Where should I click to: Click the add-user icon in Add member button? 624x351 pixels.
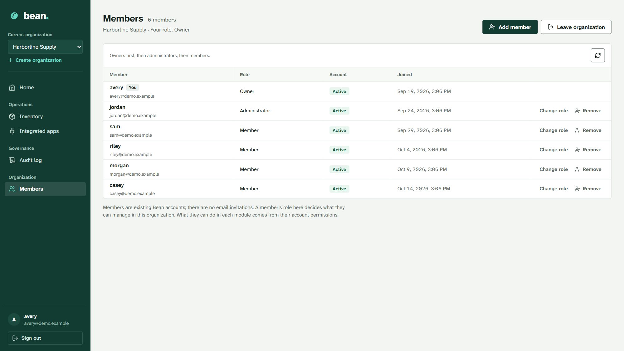coord(492,27)
